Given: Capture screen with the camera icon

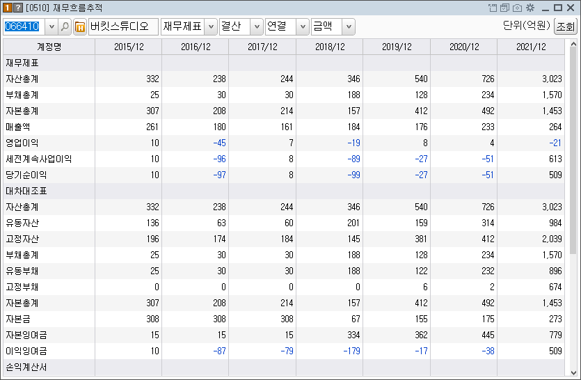Looking at the screenshot, I should click(x=517, y=8).
